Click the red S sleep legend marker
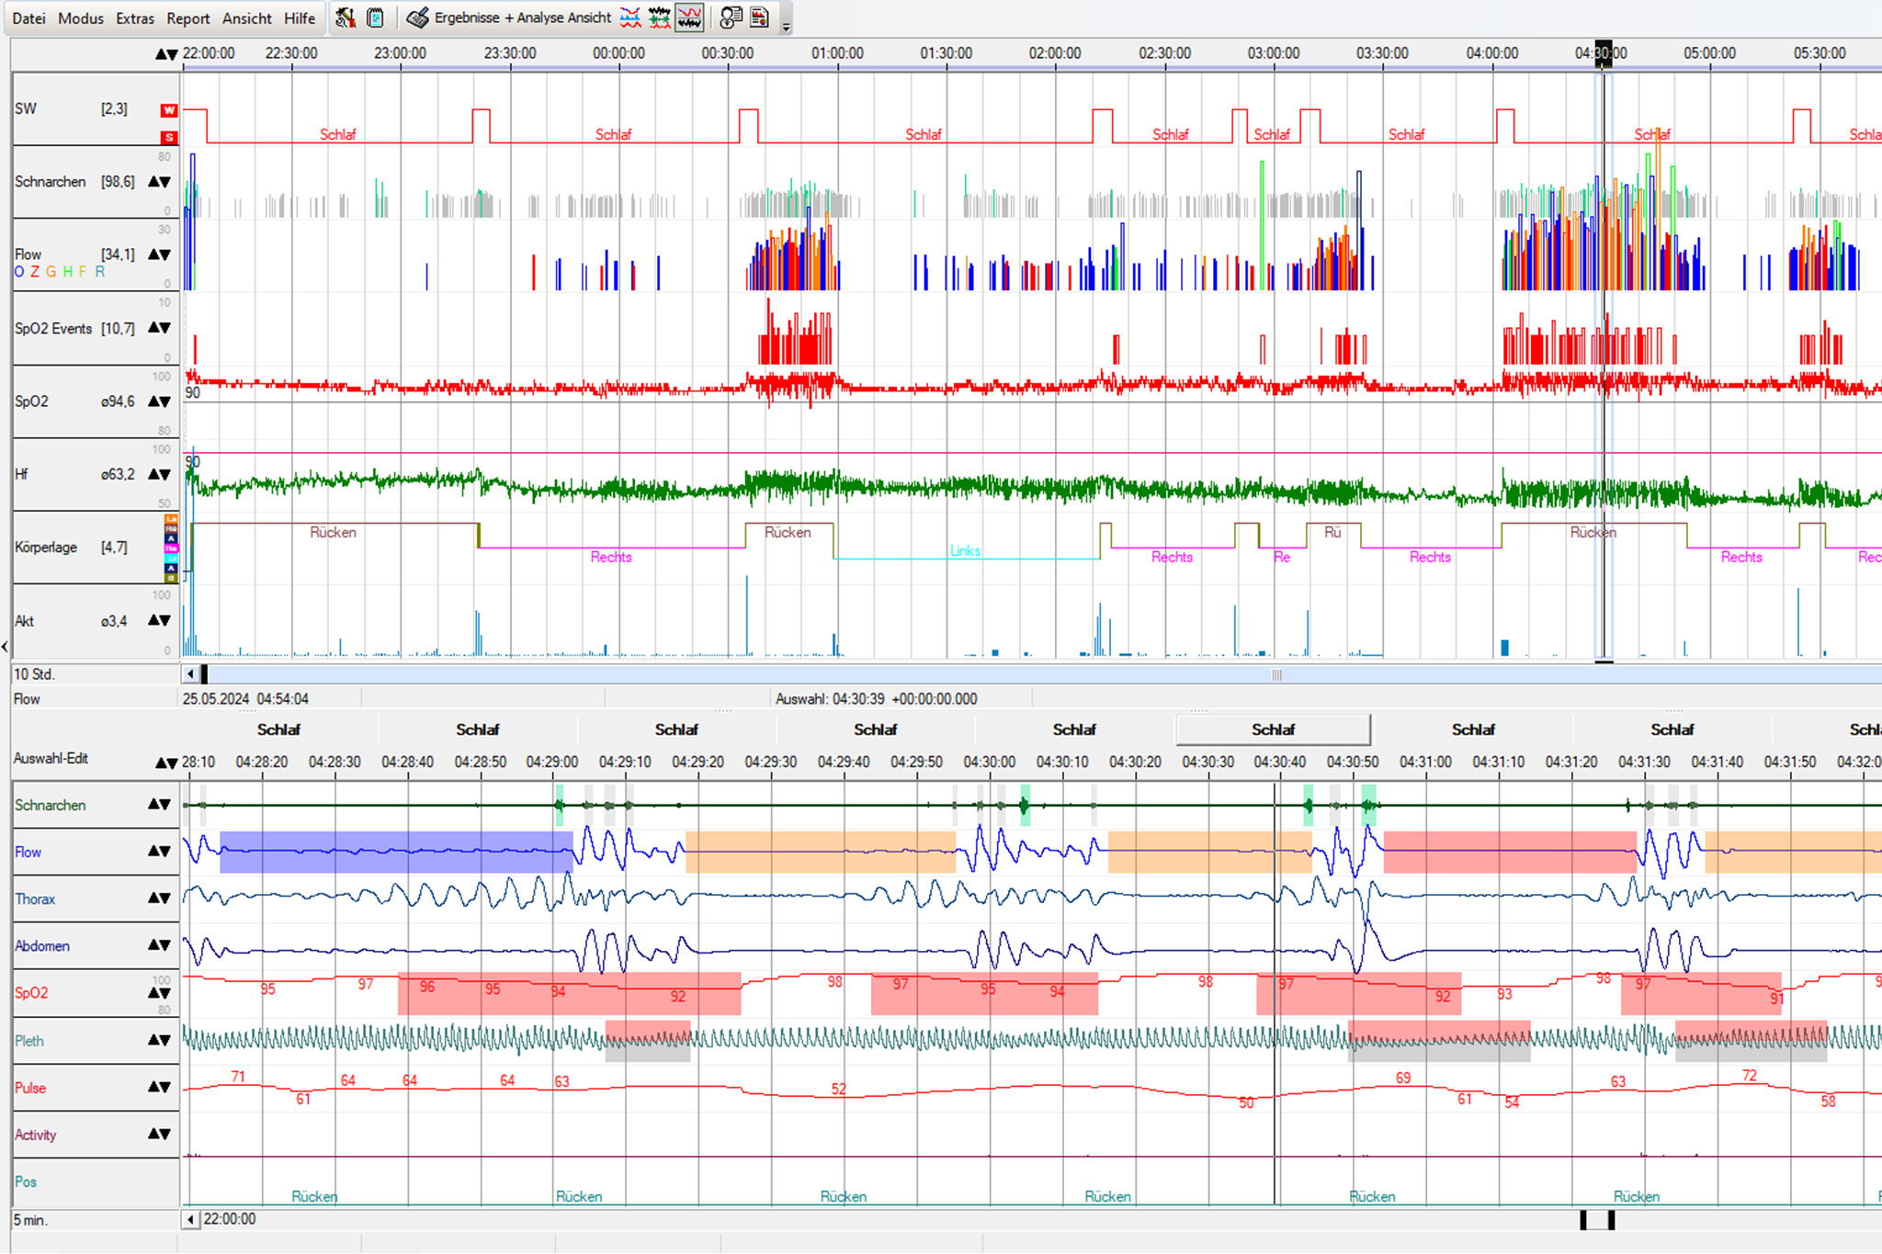 tap(169, 137)
